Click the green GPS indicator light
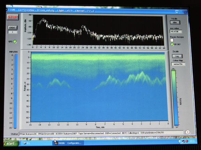Image resolution: width=201 pixels, height=150 pixels. [x=15, y=42]
